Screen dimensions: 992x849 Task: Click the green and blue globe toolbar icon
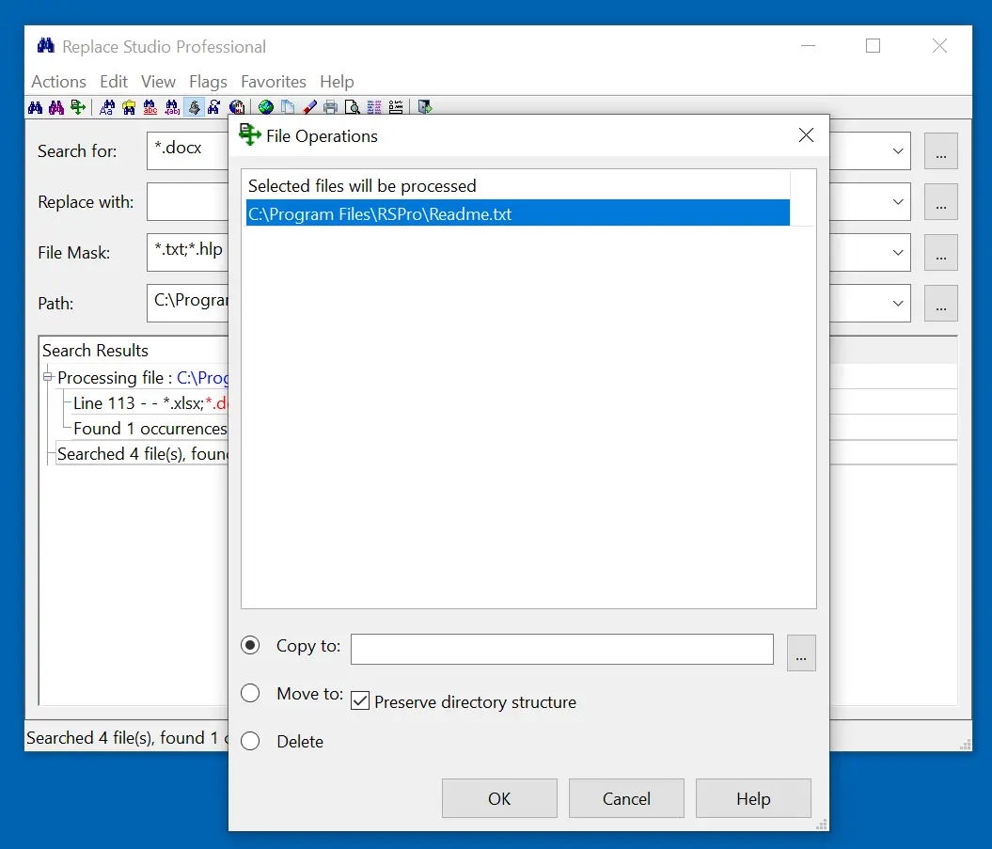click(x=266, y=107)
